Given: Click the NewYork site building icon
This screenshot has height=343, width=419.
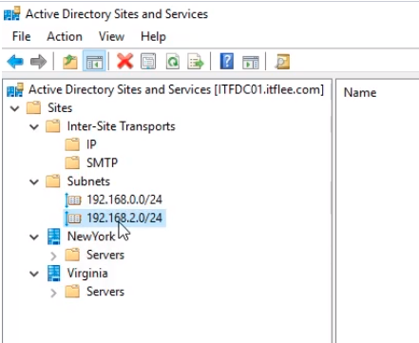Looking at the screenshot, I should (x=54, y=237).
